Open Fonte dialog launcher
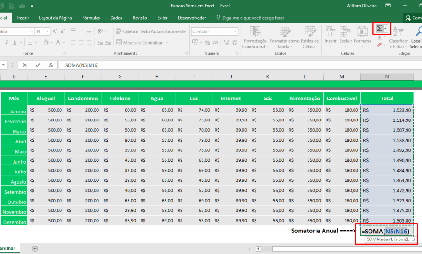 (65, 54)
